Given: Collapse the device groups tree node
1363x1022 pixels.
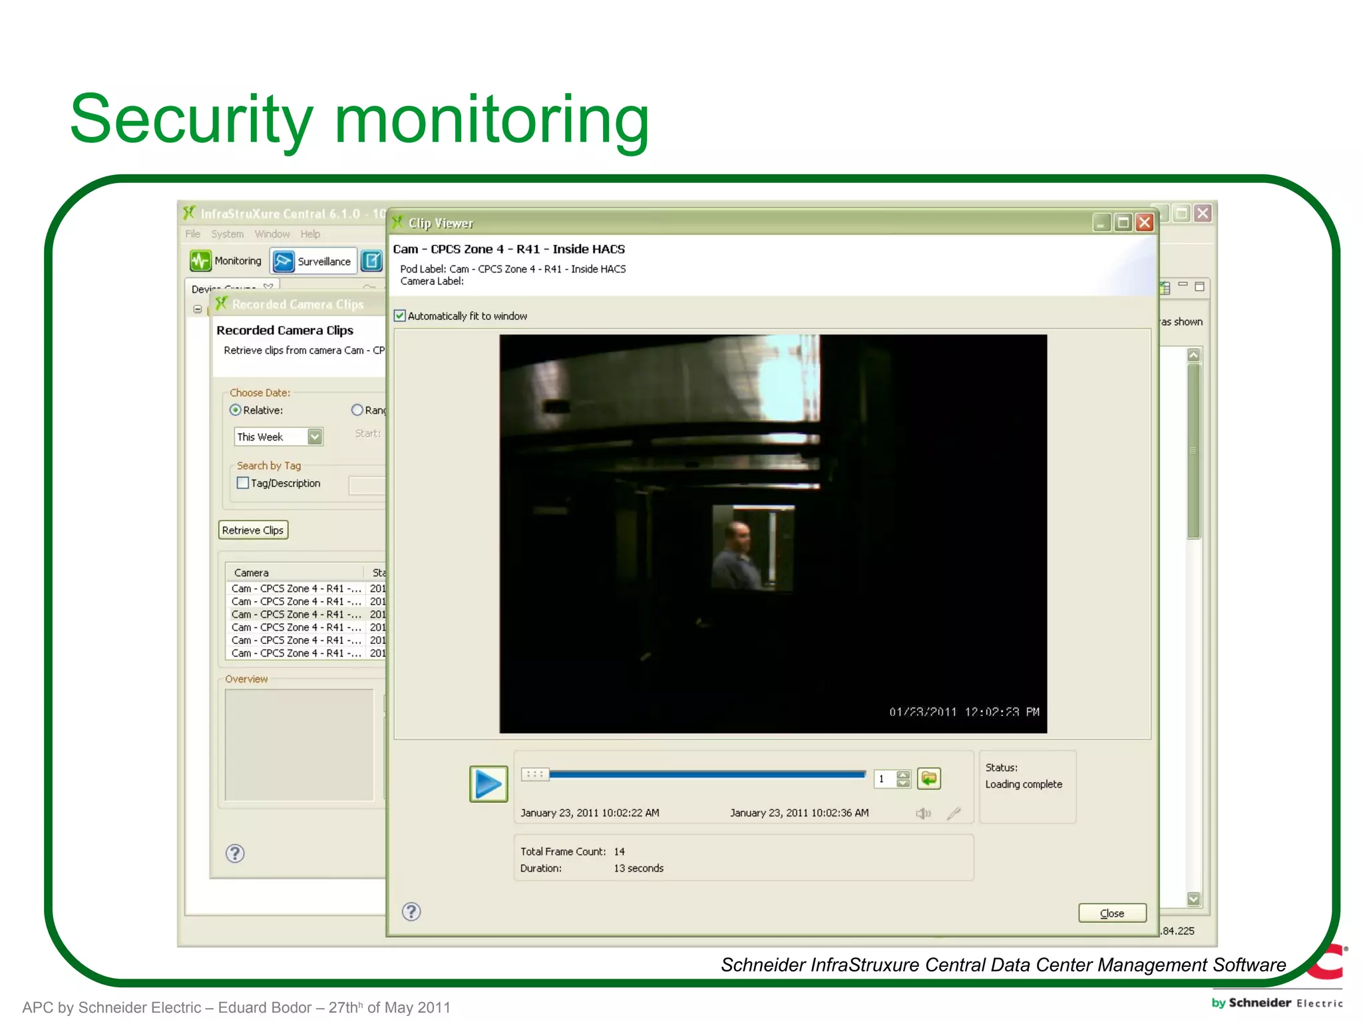Looking at the screenshot, I should coord(198,309).
